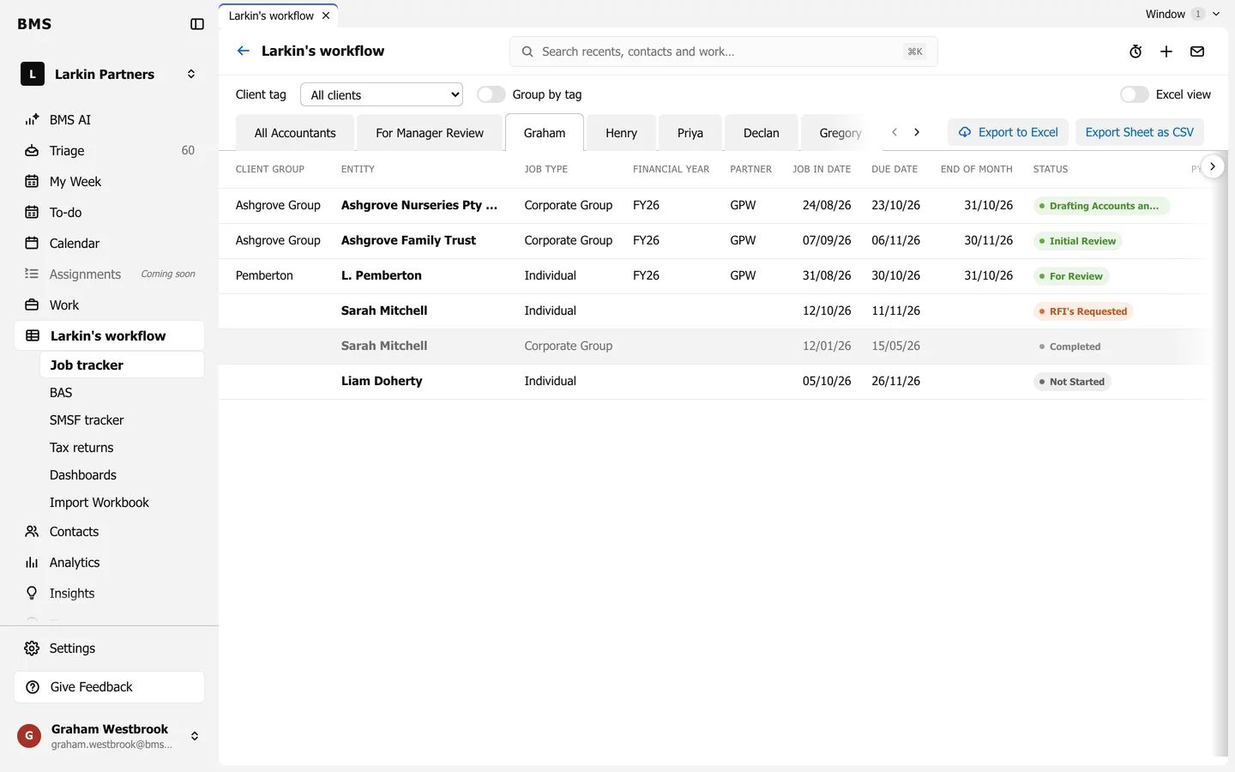Close the Larkin's workflow tab

326,15
